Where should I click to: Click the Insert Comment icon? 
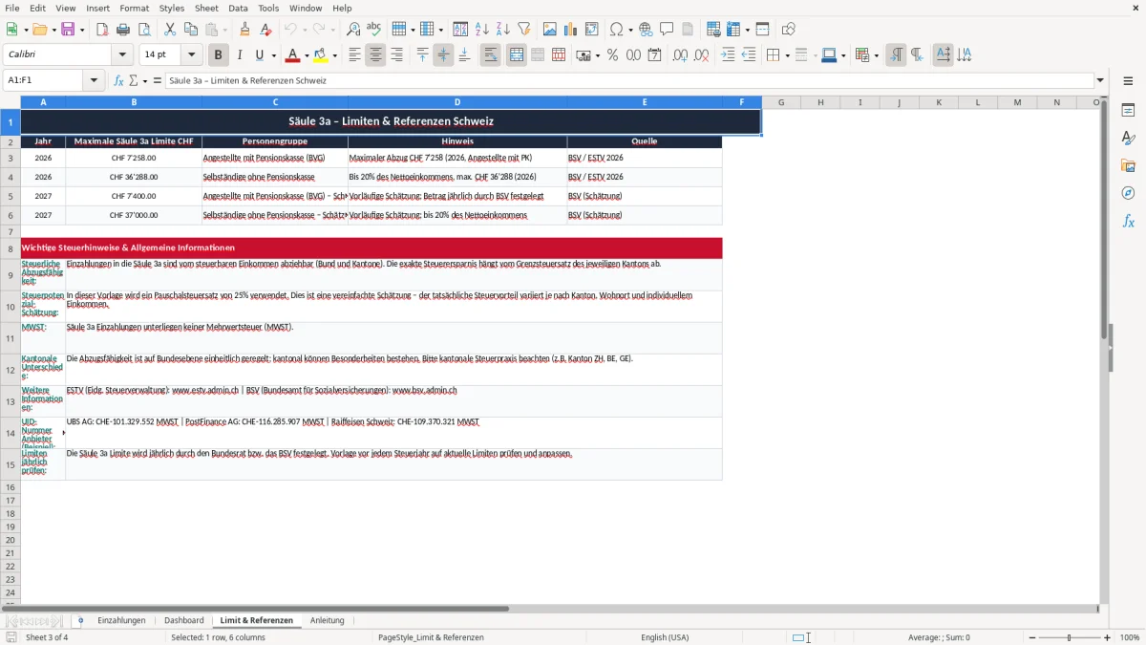[x=667, y=30]
